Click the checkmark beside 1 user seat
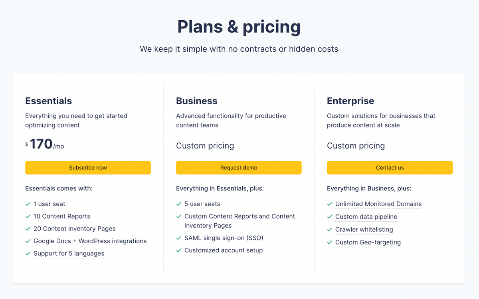 click(28, 204)
